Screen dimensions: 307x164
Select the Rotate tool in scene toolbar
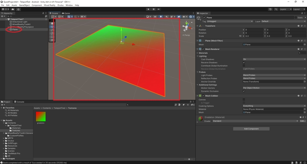(x=52, y=30)
